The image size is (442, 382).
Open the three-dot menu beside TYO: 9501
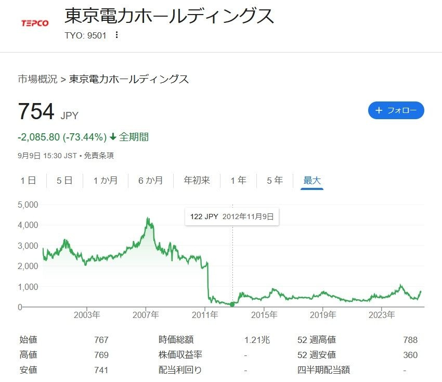click(x=116, y=35)
